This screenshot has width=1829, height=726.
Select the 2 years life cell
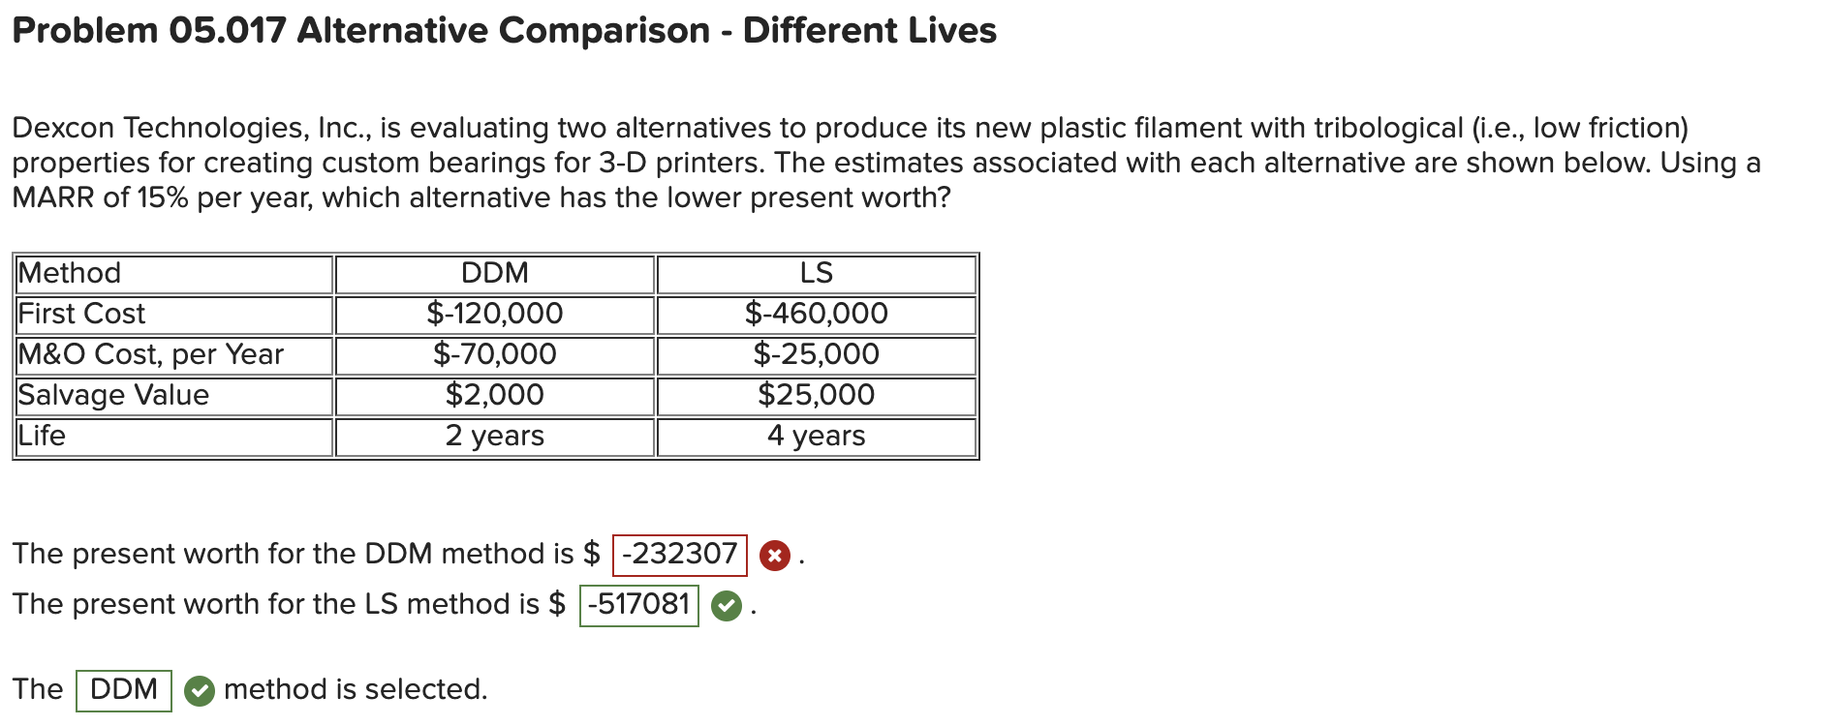coord(494,436)
